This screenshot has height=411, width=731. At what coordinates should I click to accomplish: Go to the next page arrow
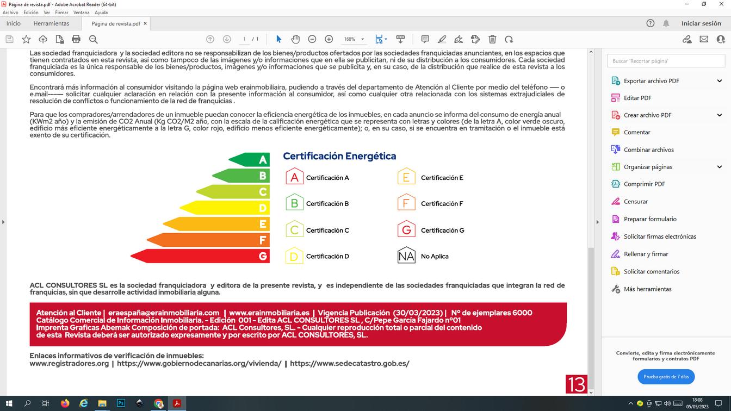(227, 39)
